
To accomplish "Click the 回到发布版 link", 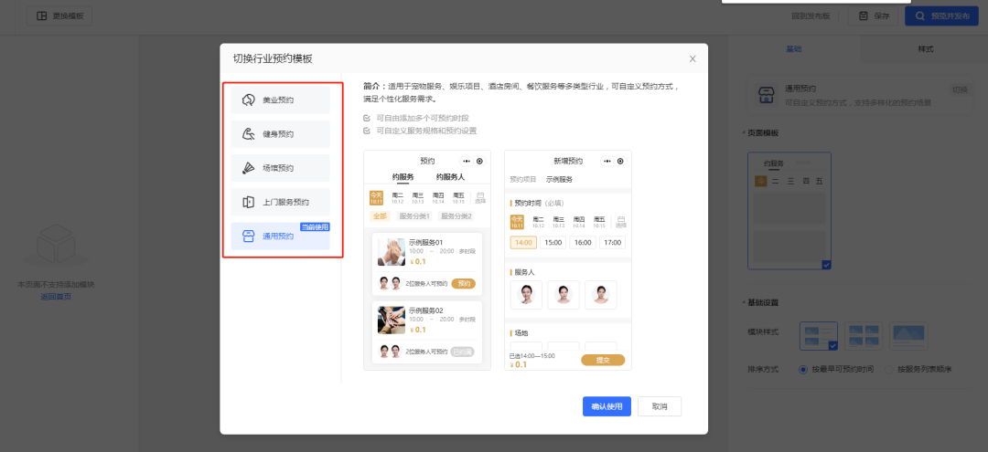I will (811, 16).
